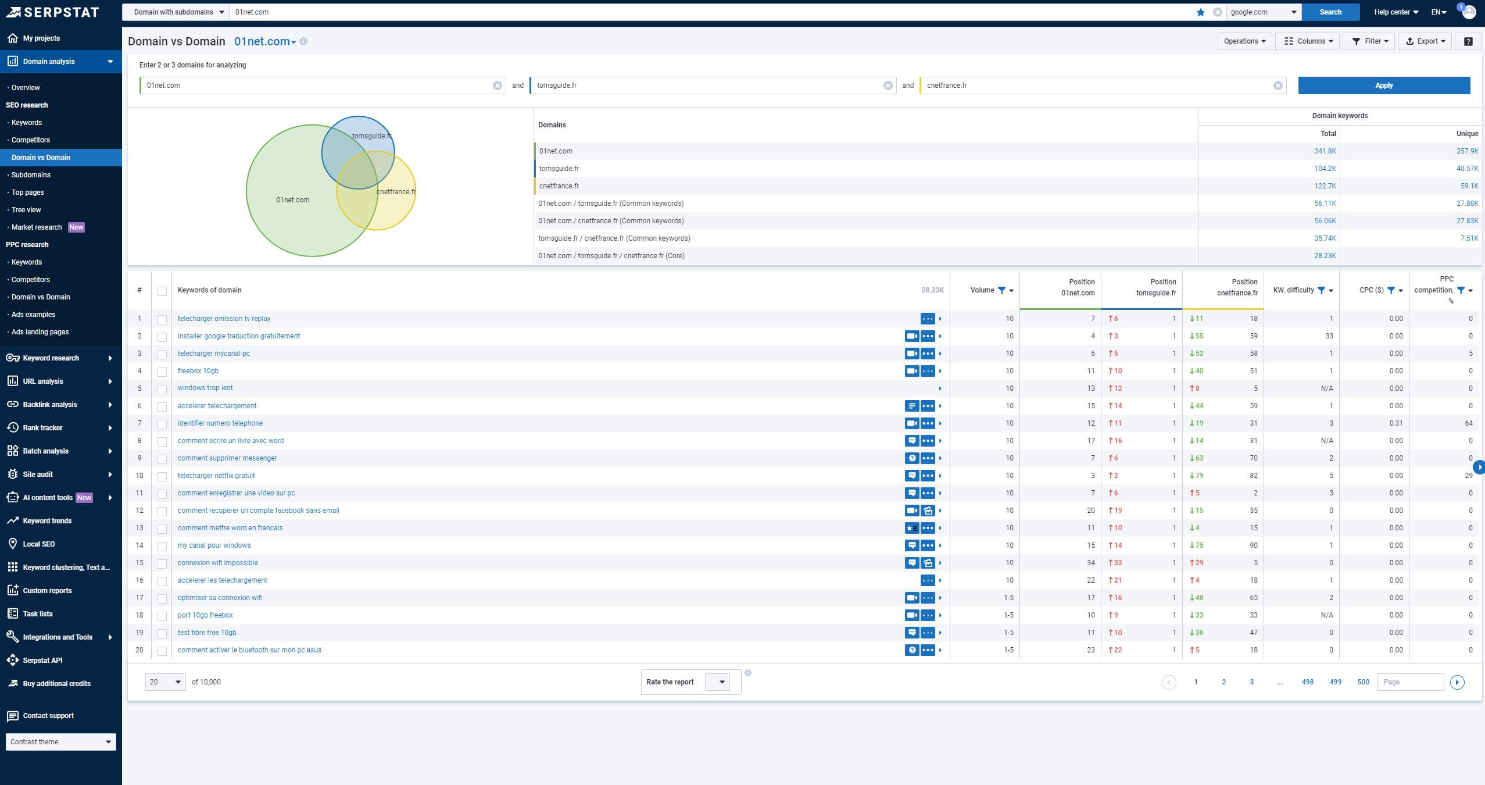Open the Export dropdown
The height and width of the screenshot is (785, 1485).
[1425, 41]
